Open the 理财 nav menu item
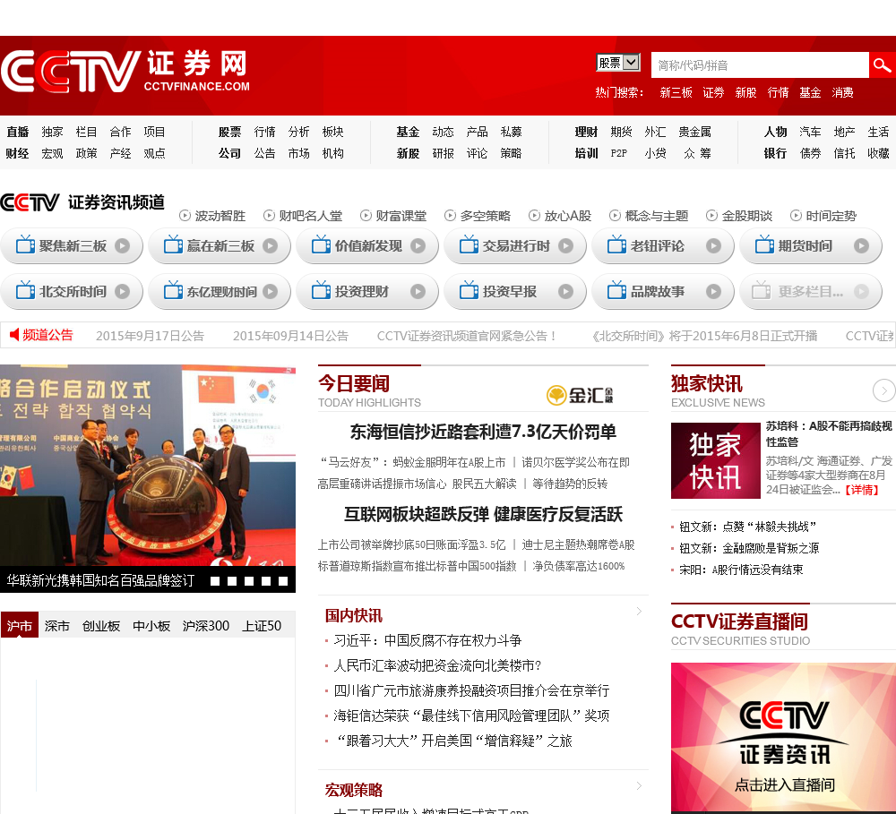The height and width of the screenshot is (814, 896). [x=586, y=132]
